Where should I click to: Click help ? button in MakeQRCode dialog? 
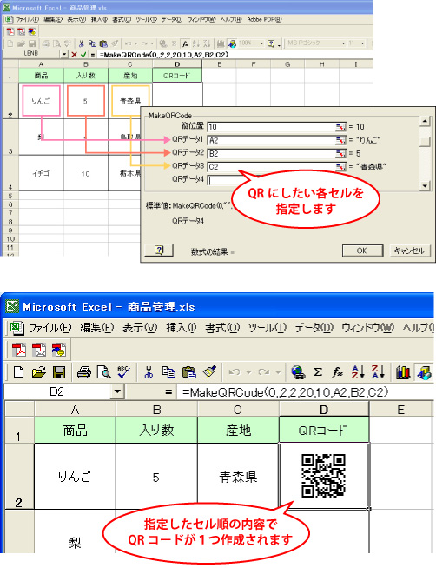pos(159,250)
